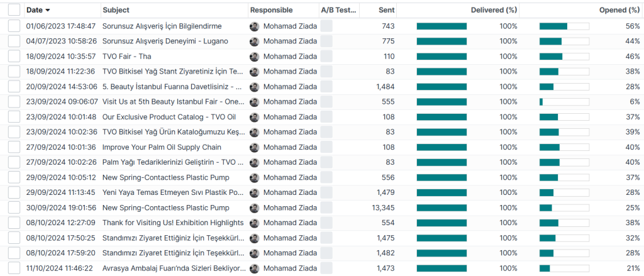Click the Responsible column header
Screen dimensions: 644x276
coord(271,10)
